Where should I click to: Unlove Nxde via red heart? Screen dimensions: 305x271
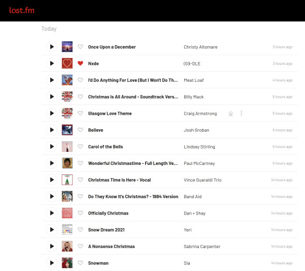coord(80,63)
